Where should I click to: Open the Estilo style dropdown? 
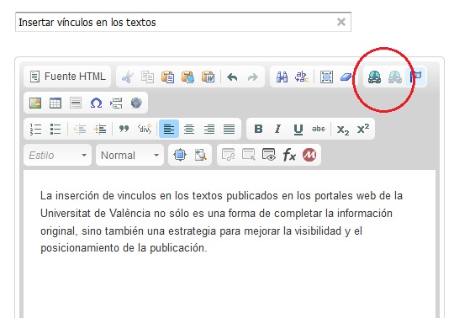click(58, 155)
